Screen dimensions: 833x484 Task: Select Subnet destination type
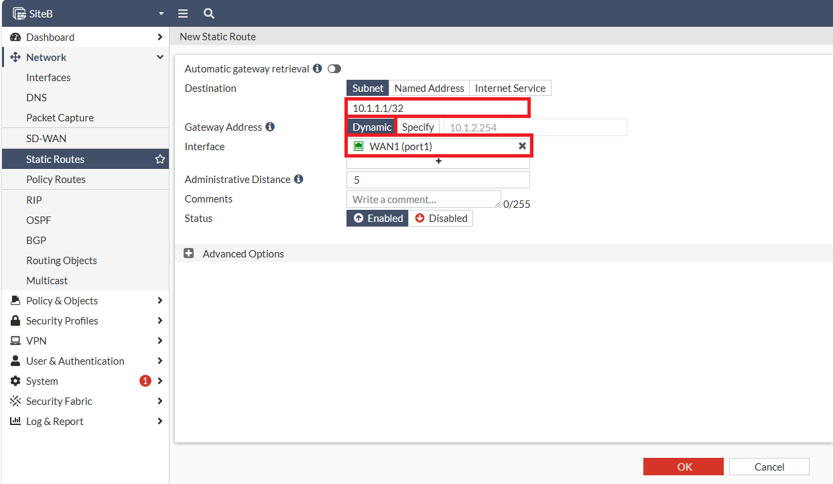[368, 88]
